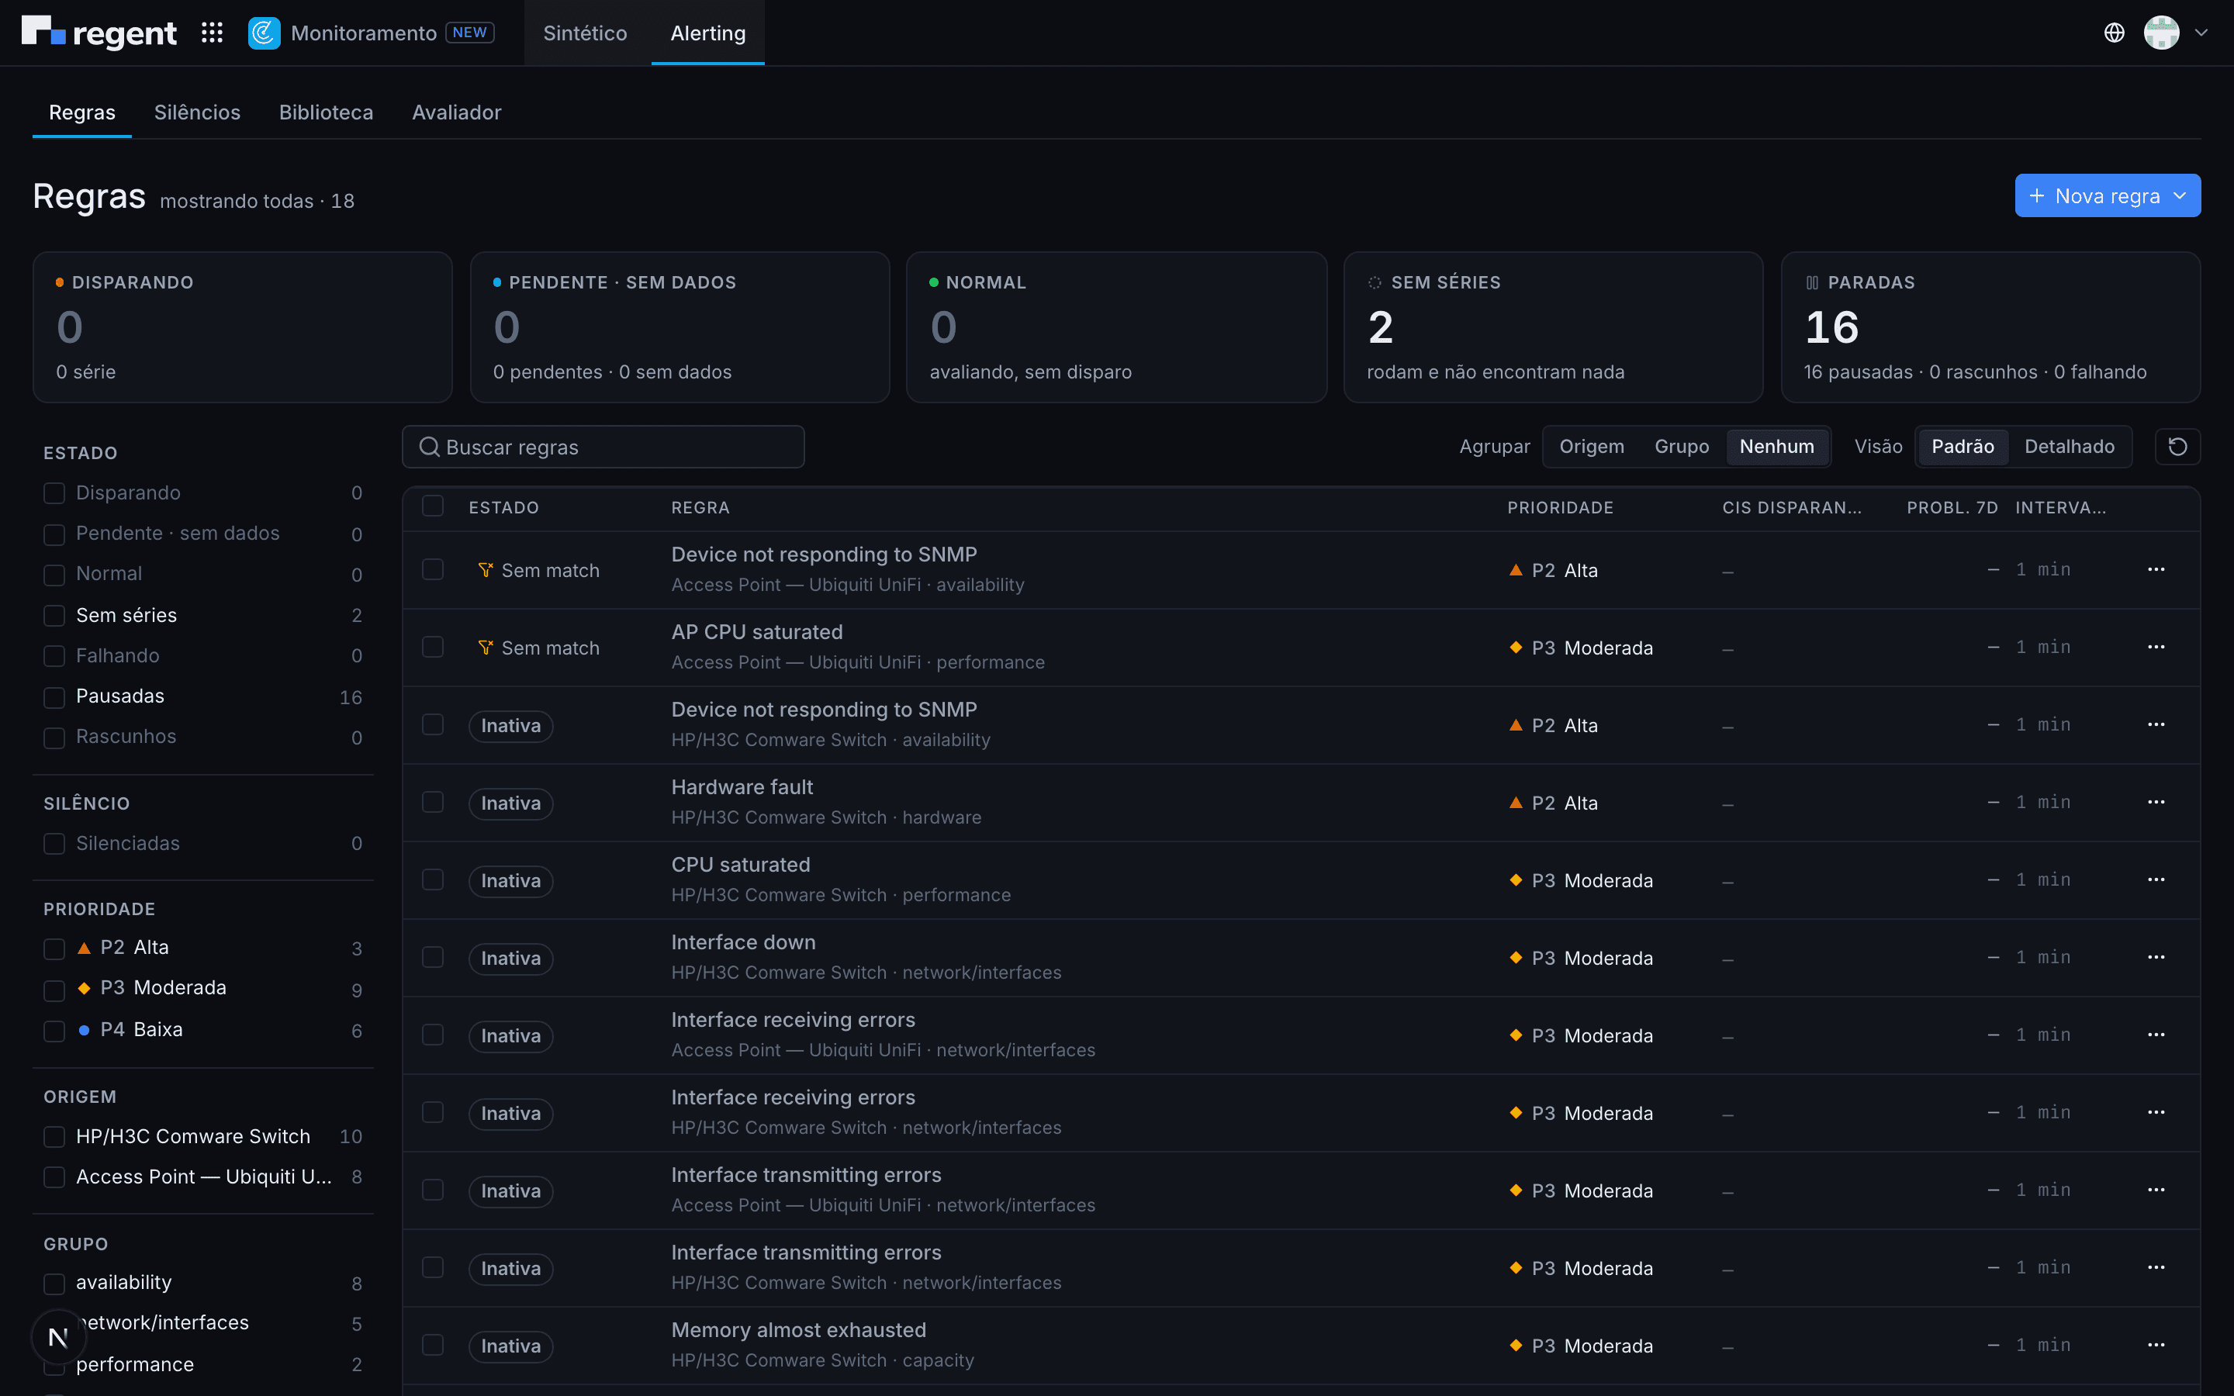Open the Nova regra dropdown
The height and width of the screenshot is (1396, 2234).
[2107, 195]
